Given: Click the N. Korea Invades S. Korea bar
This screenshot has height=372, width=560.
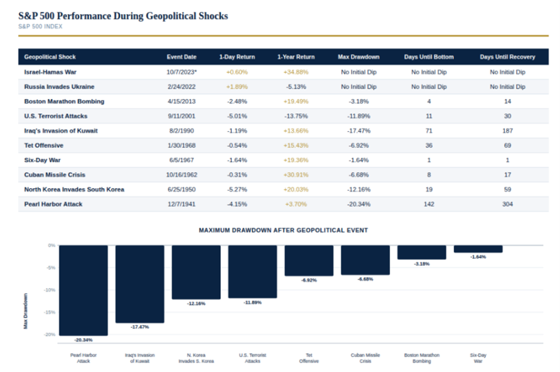Looking at the screenshot, I should (196, 272).
